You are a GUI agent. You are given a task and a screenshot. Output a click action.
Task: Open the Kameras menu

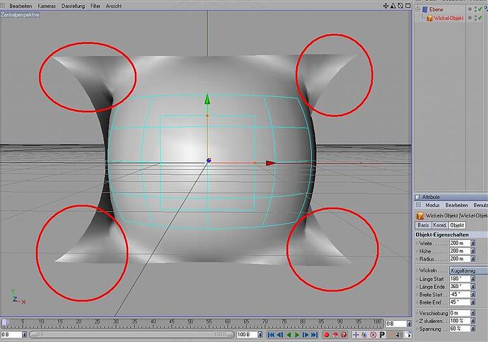point(47,6)
